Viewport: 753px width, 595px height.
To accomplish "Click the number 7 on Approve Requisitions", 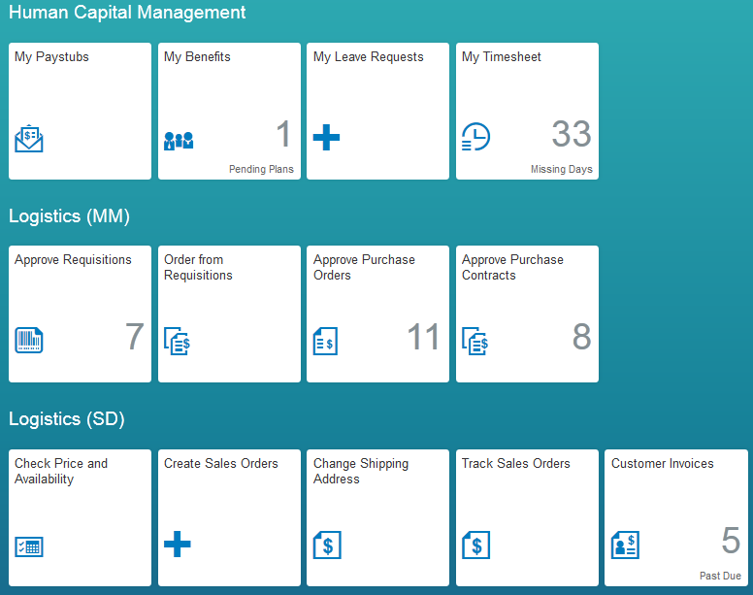I will [134, 337].
